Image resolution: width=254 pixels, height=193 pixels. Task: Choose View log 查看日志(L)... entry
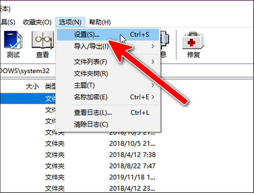click(108, 112)
